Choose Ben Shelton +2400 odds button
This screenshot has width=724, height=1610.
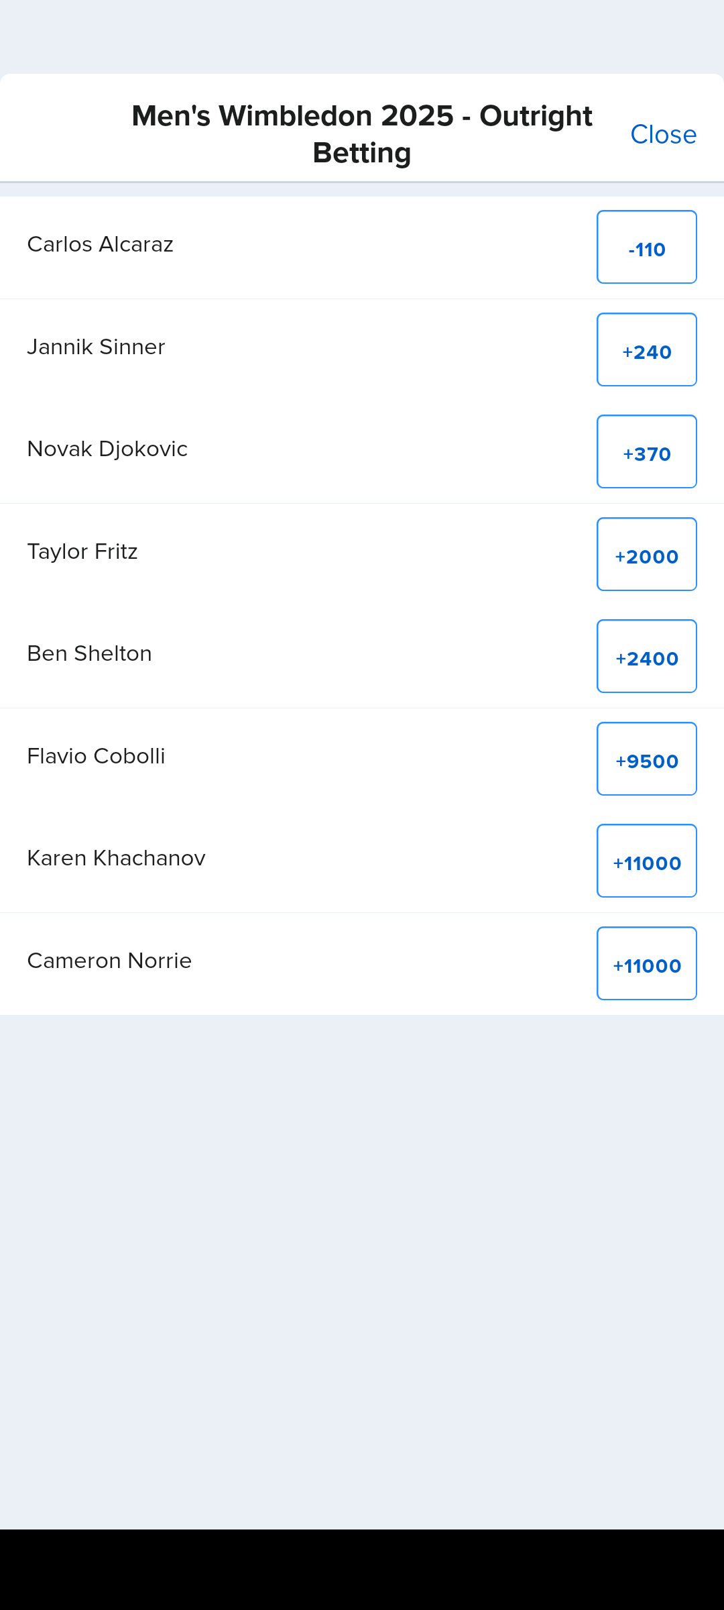coord(646,657)
